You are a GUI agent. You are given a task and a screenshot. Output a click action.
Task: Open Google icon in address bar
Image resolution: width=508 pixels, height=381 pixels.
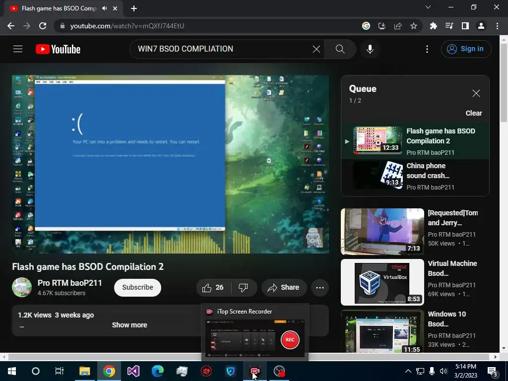point(366,26)
